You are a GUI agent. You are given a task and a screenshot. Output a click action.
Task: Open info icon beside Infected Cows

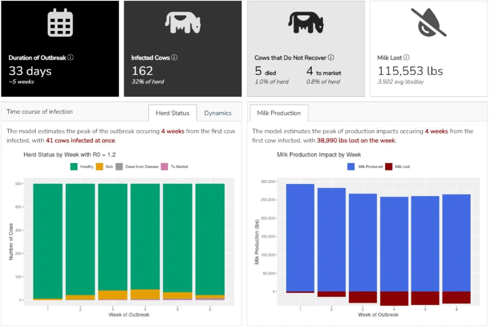click(x=175, y=58)
